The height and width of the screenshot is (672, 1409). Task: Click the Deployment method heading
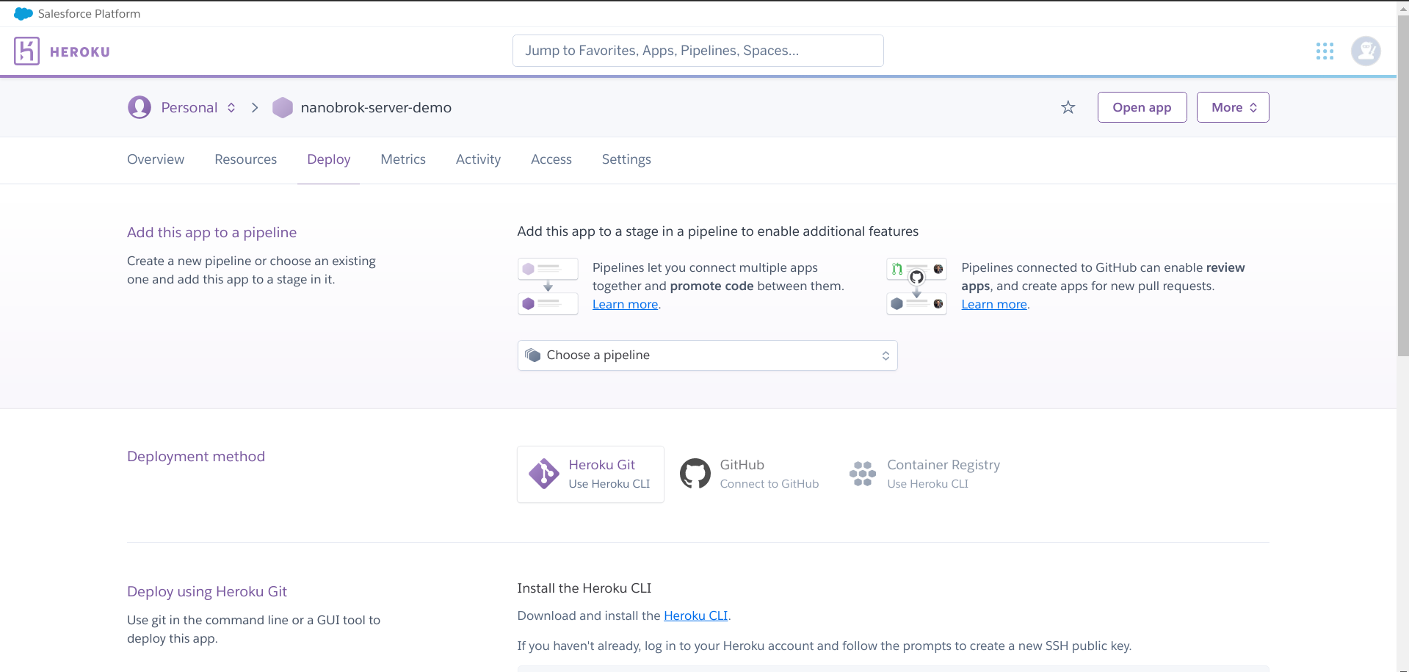(196, 456)
